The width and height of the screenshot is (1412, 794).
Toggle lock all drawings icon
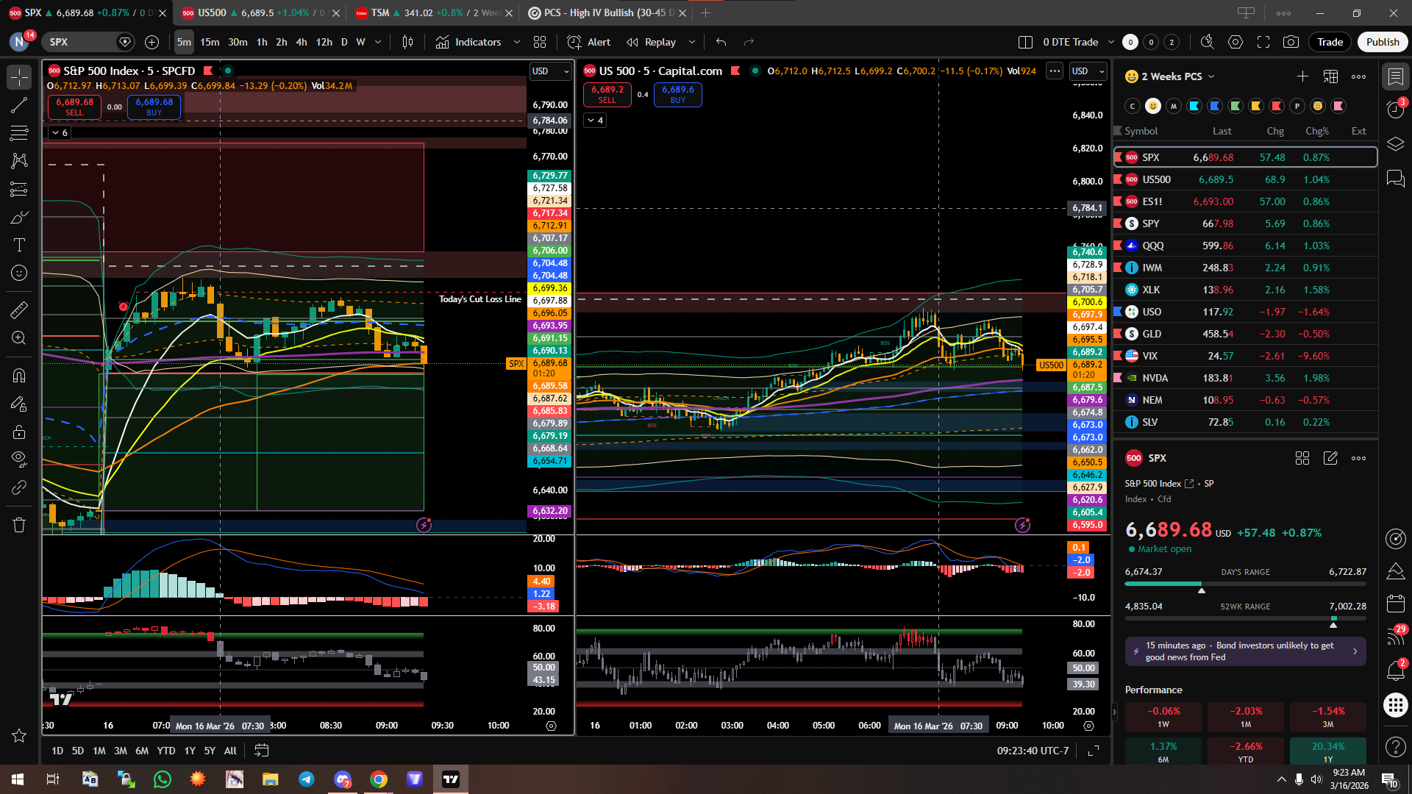point(19,432)
